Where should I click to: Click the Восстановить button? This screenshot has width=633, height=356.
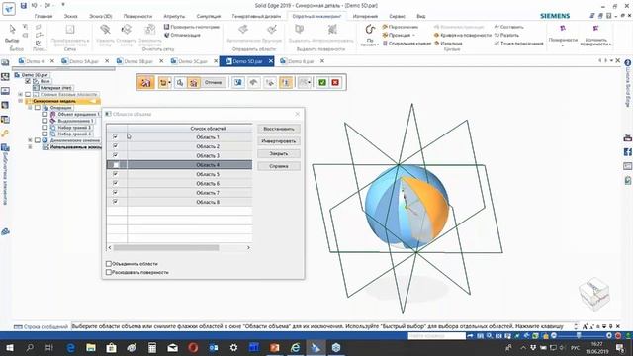pos(279,129)
